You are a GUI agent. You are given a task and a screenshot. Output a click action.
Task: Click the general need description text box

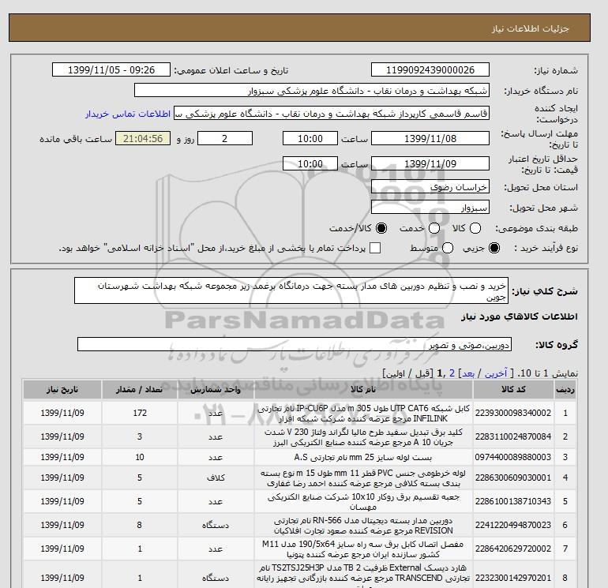(291, 290)
